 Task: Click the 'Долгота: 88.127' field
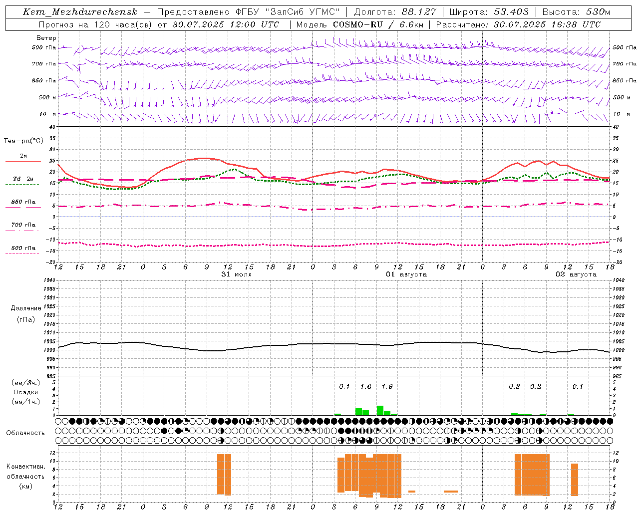point(395,12)
